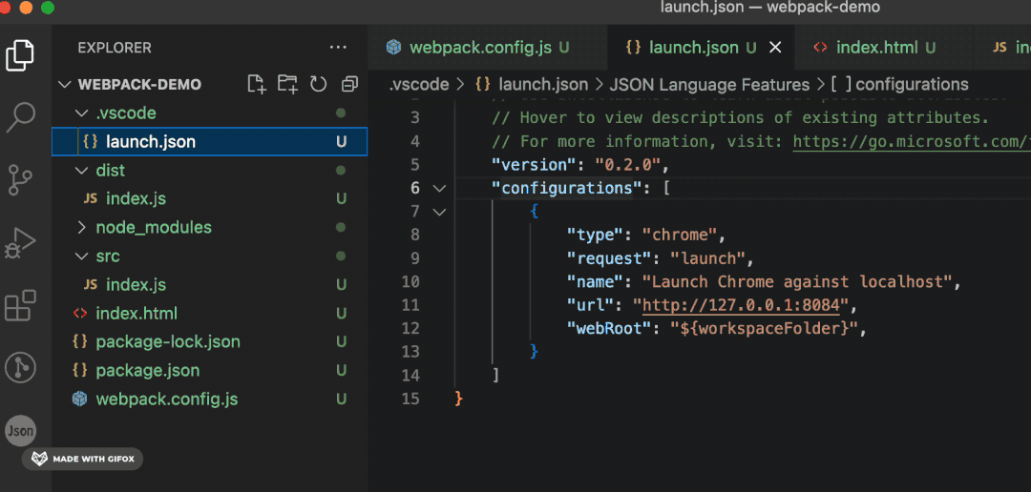
Task: Open the Git graph circular icon in activity bar
Action: (x=20, y=367)
